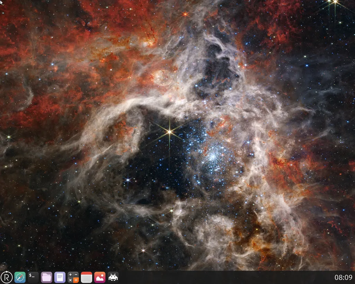Open the file manager folder icon
Viewport: 355px width, 284px height.
[47, 277]
